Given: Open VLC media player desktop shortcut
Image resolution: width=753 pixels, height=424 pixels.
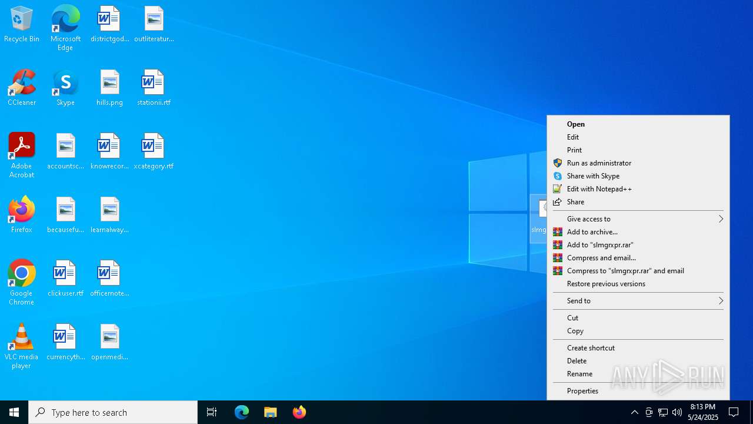Looking at the screenshot, I should click(22, 346).
